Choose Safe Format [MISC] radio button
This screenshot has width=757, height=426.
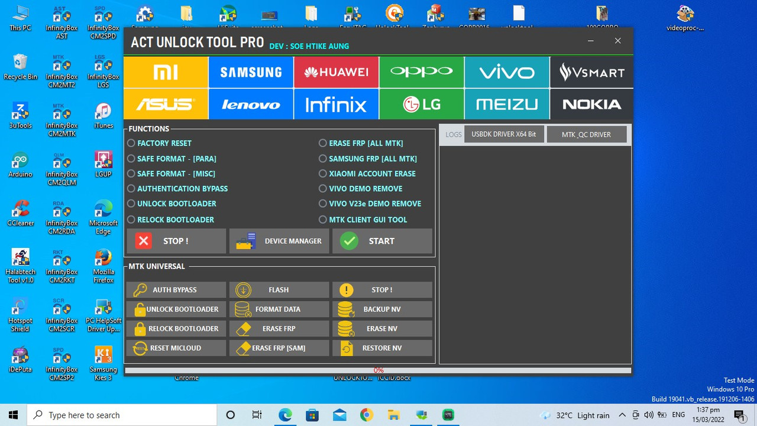(172, 173)
